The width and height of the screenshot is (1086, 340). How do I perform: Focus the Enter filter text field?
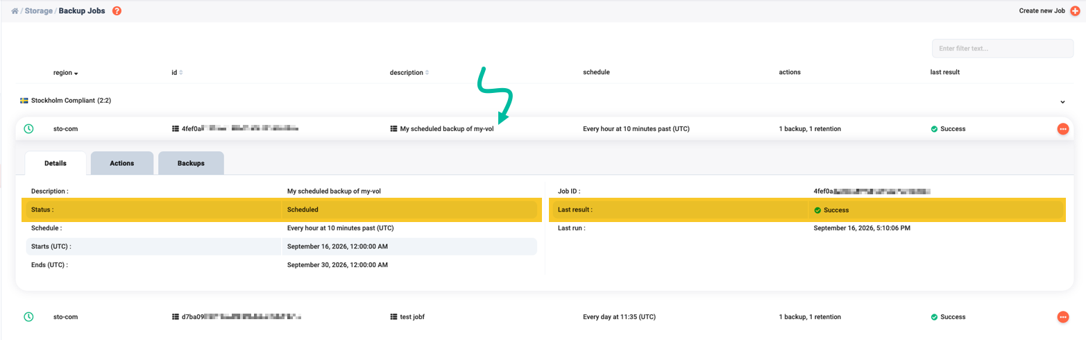(1003, 49)
